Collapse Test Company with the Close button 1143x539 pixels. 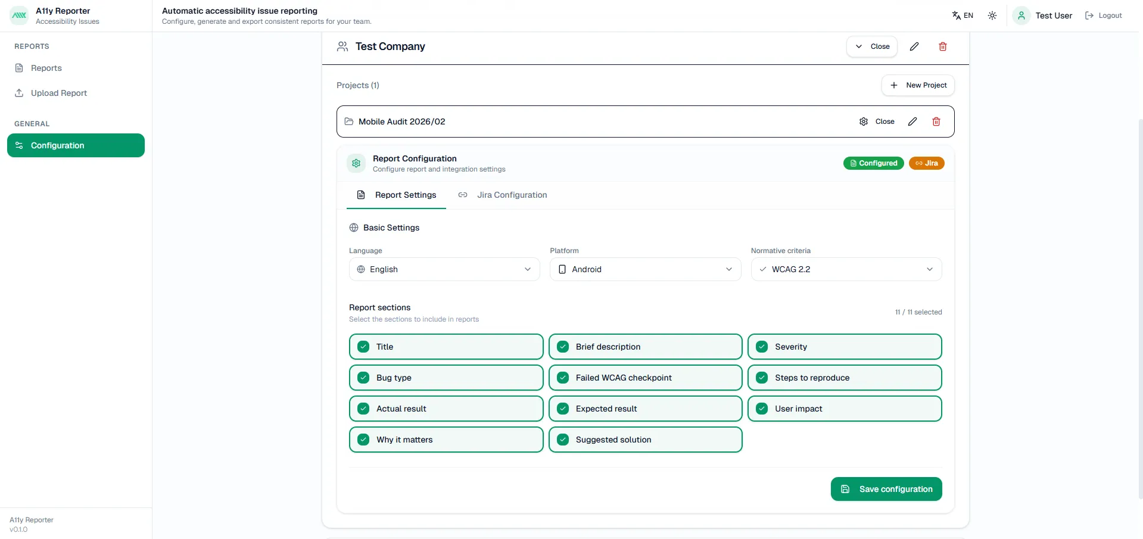click(x=872, y=46)
